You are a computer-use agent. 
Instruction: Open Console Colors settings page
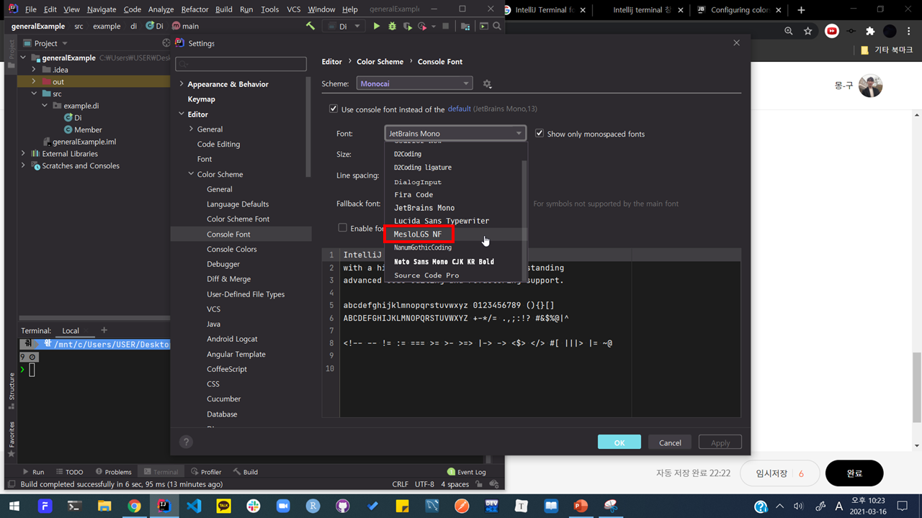click(x=231, y=249)
